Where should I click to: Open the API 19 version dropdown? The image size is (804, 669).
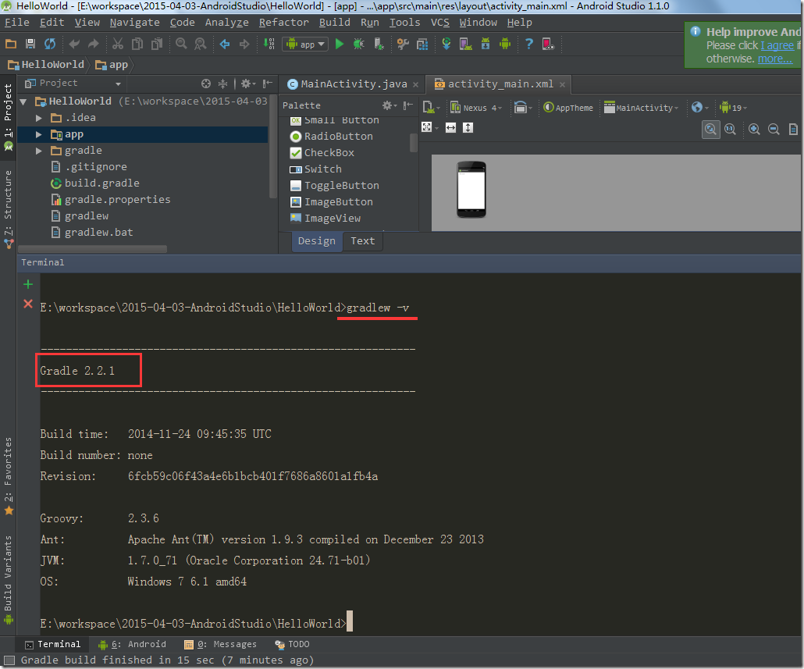point(734,108)
